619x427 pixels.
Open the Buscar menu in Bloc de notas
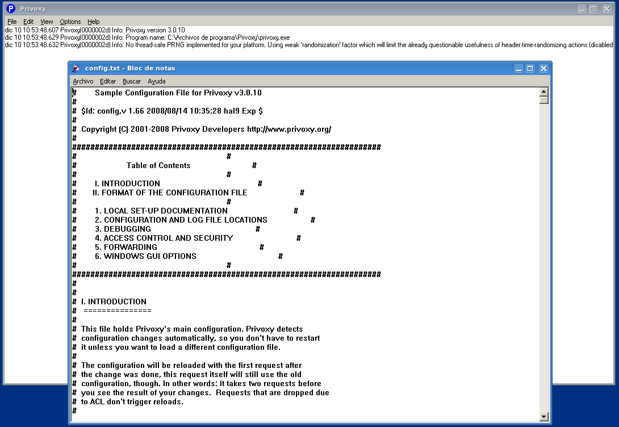[x=132, y=81]
